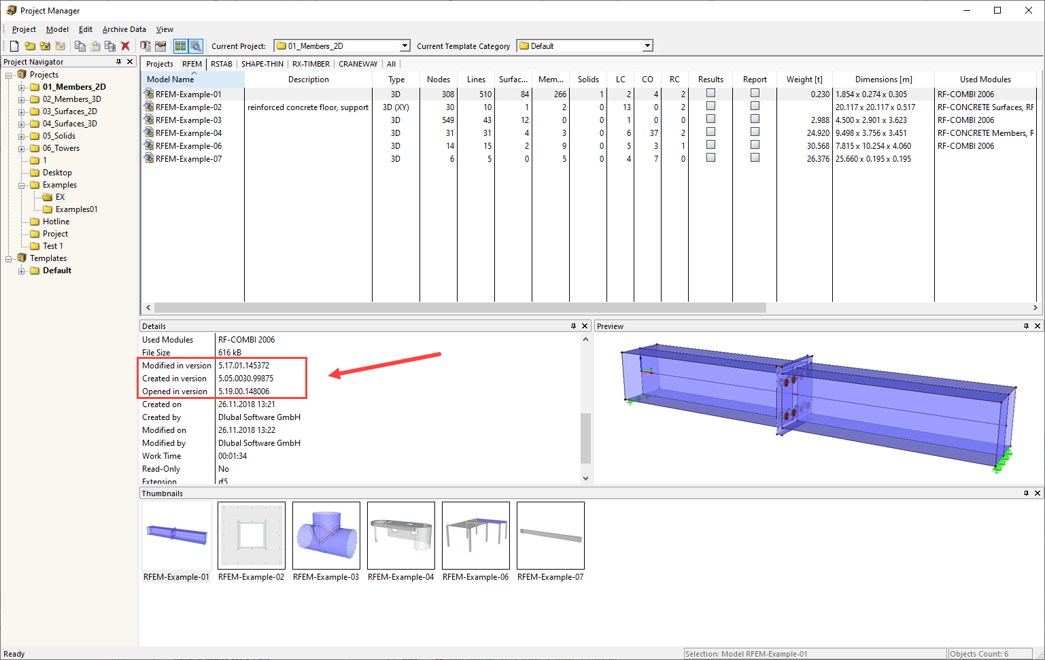Click the New Model blank page icon
Image resolution: width=1045 pixels, height=660 pixels.
pos(14,46)
